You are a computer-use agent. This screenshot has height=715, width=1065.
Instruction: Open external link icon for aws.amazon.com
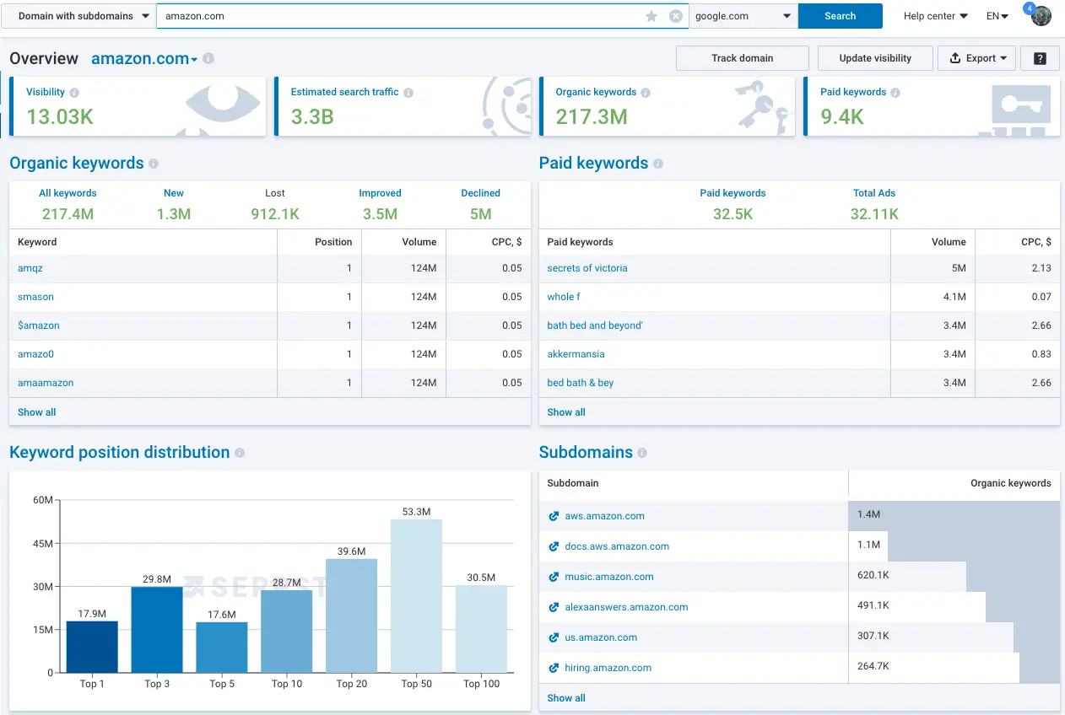tap(554, 516)
